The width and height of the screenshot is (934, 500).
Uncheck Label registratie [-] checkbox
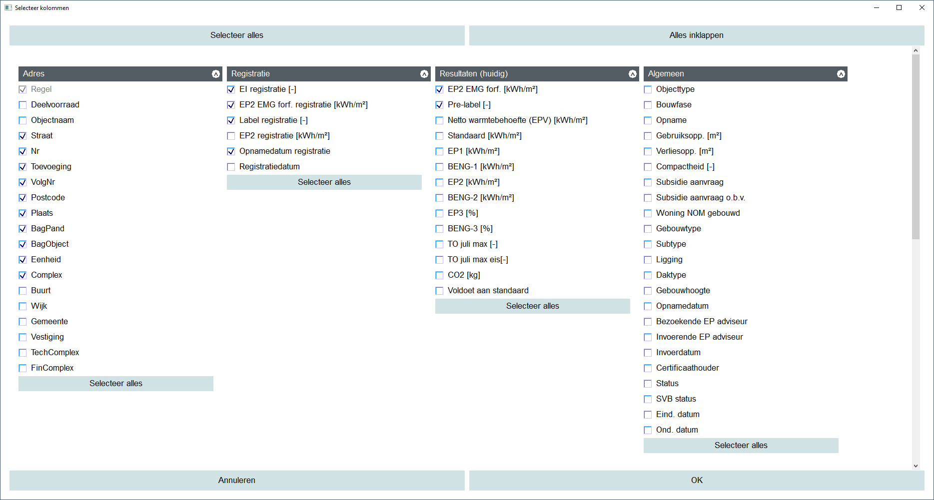(231, 120)
